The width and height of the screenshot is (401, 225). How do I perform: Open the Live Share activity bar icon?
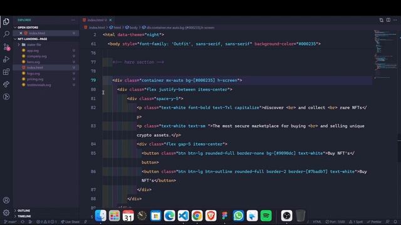[6, 84]
